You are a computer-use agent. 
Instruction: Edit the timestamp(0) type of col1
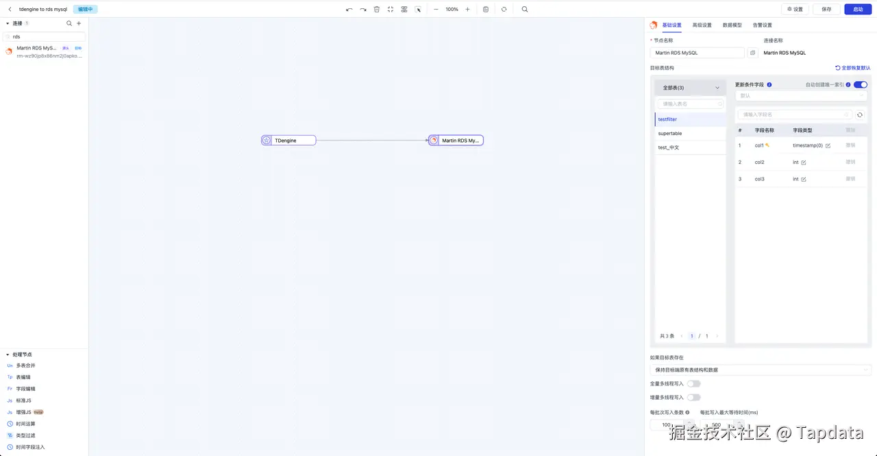click(x=828, y=146)
